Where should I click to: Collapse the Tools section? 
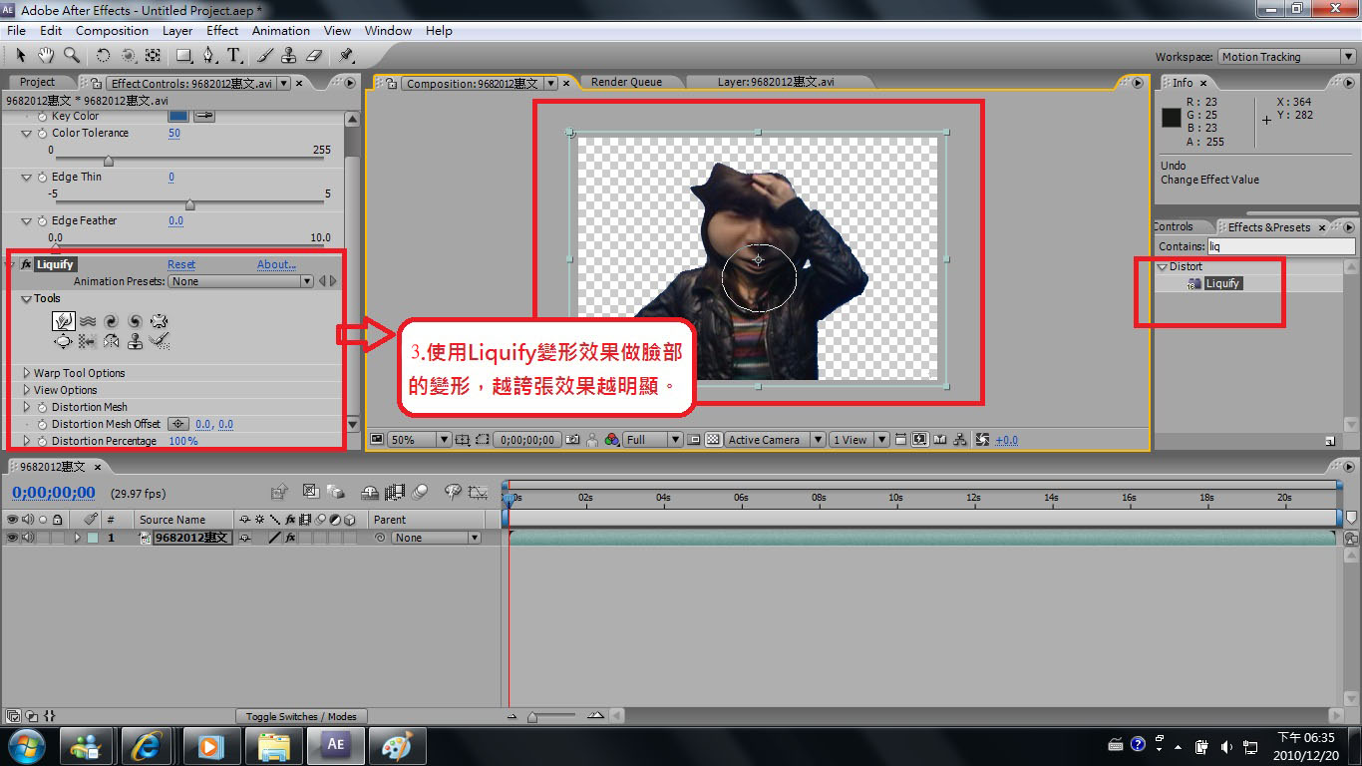coord(27,298)
